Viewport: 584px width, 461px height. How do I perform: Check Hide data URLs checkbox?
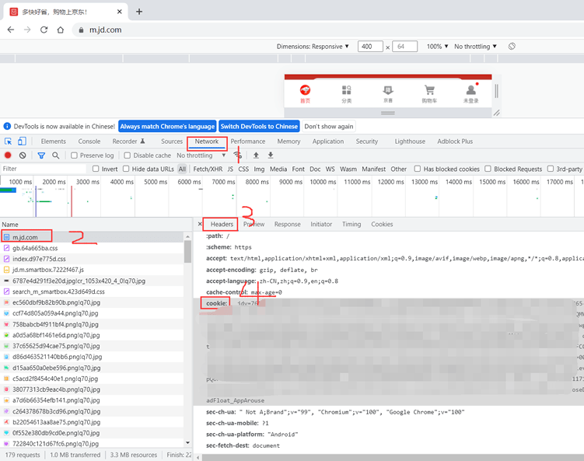click(x=126, y=169)
